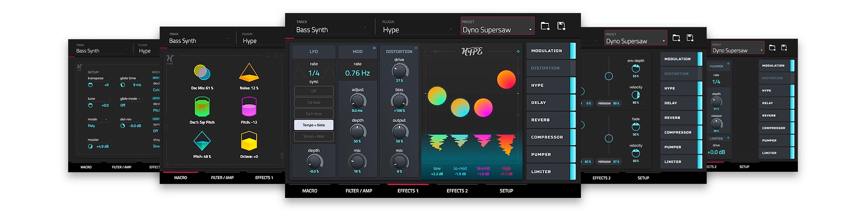Screen dimensions: 866x215
Task: Click the teal Pitch 48% diamond icon
Action: click(x=202, y=141)
